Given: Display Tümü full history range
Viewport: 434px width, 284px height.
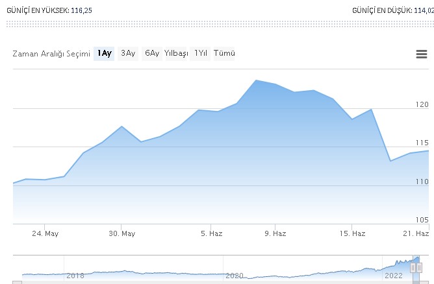Looking at the screenshot, I should point(224,54).
